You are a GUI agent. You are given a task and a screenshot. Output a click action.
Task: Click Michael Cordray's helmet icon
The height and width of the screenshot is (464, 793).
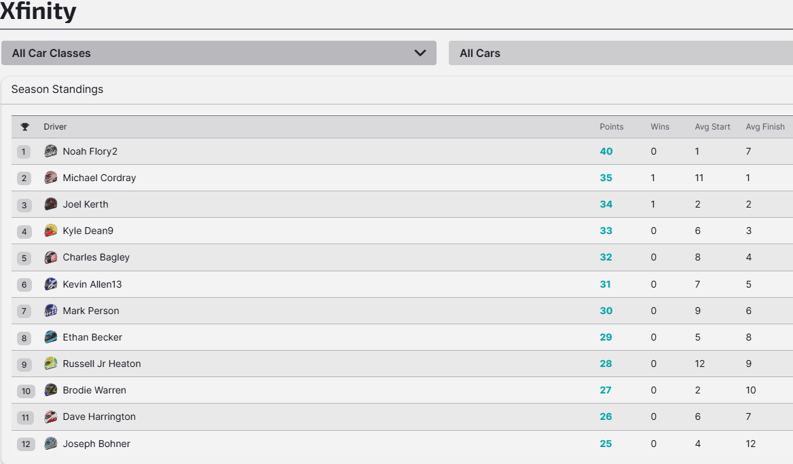coord(51,178)
